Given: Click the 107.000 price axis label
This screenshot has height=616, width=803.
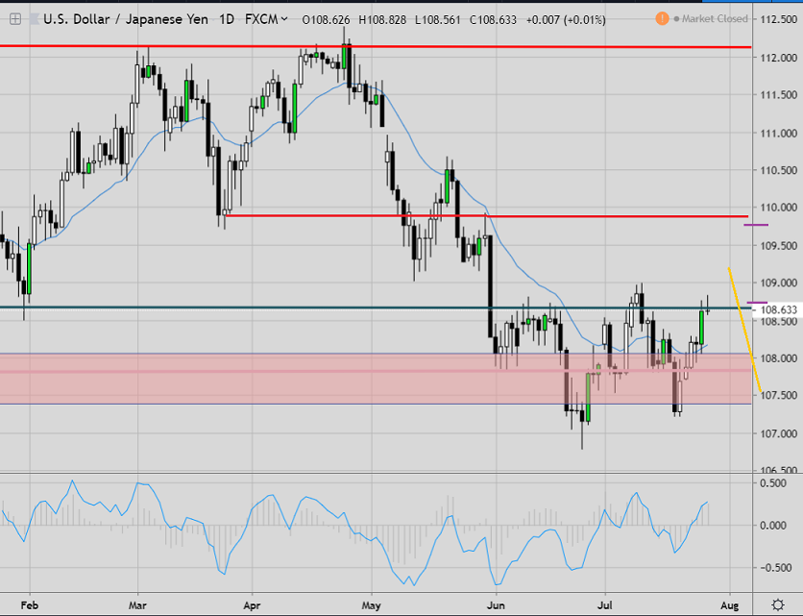Looking at the screenshot, I should pos(778,433).
